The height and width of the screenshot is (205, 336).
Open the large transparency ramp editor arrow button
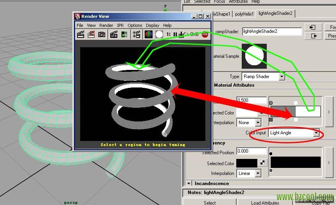(329, 162)
